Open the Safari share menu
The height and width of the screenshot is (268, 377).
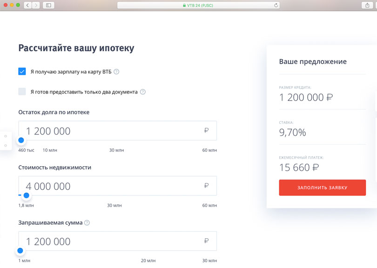(x=365, y=5)
